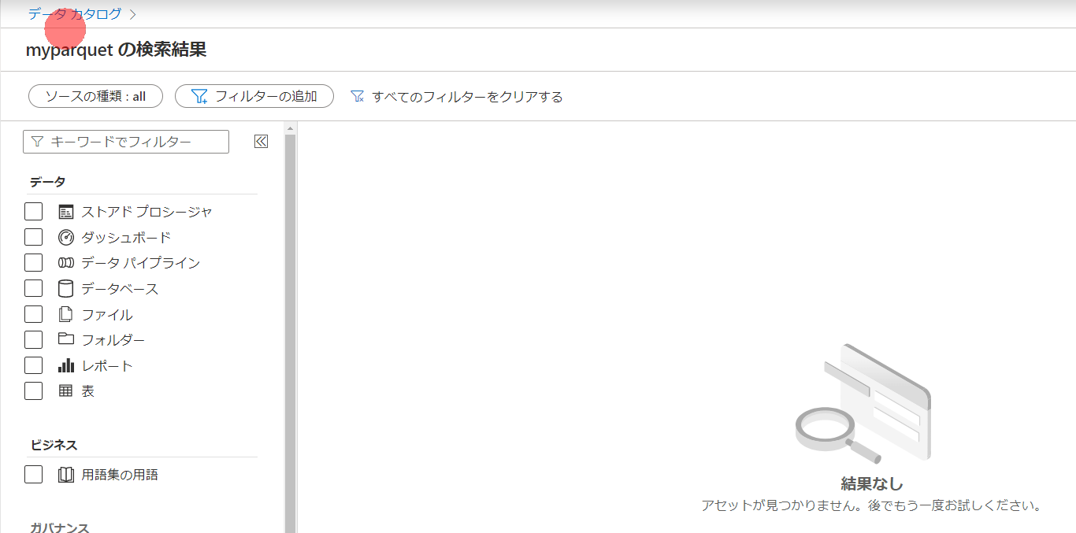Image resolution: width=1076 pixels, height=533 pixels.
Task: Click the フォルダー icon in the sidebar
Action: [x=66, y=339]
